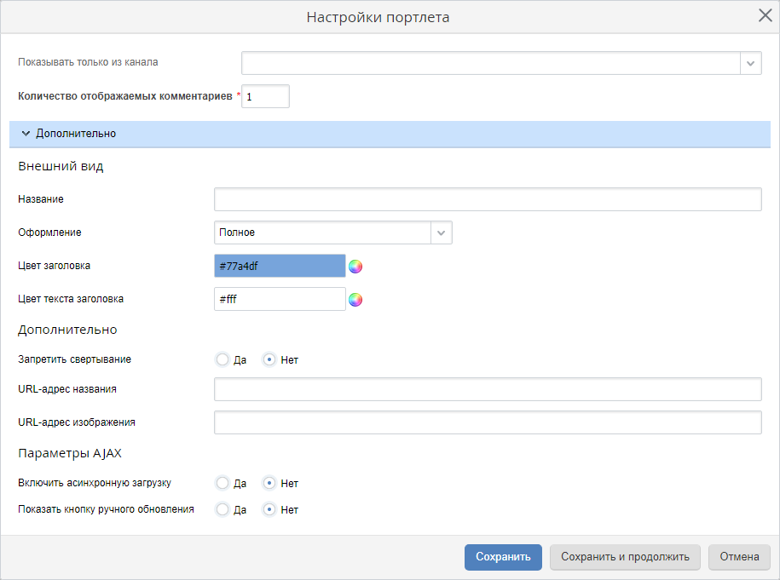
Task: Click the #fff header text color field
Action: [x=280, y=299]
